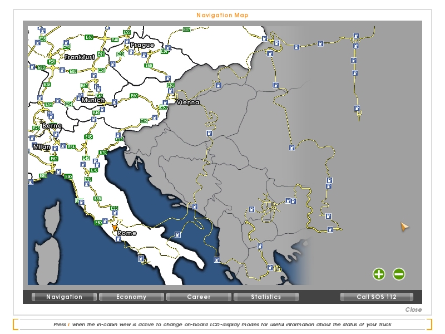This screenshot has width=445, height=334.
Task: Select the Munich city label
Action: [93, 100]
